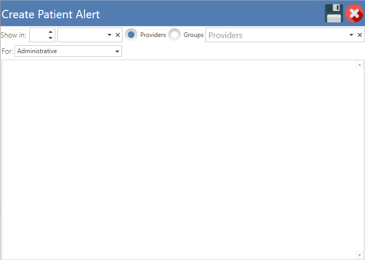Clear the Show in time unit selection
The width and height of the screenshot is (365, 260).
pos(118,35)
